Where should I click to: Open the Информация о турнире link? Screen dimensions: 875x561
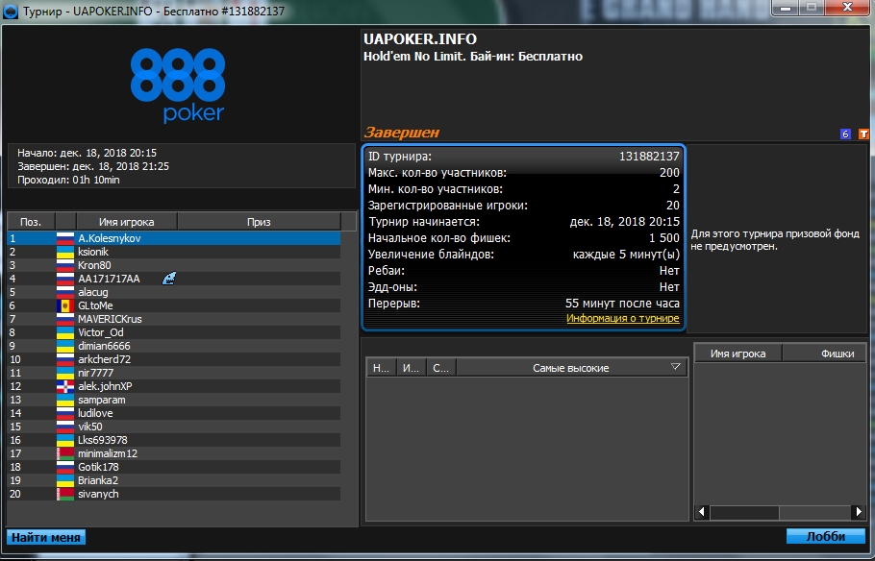623,318
